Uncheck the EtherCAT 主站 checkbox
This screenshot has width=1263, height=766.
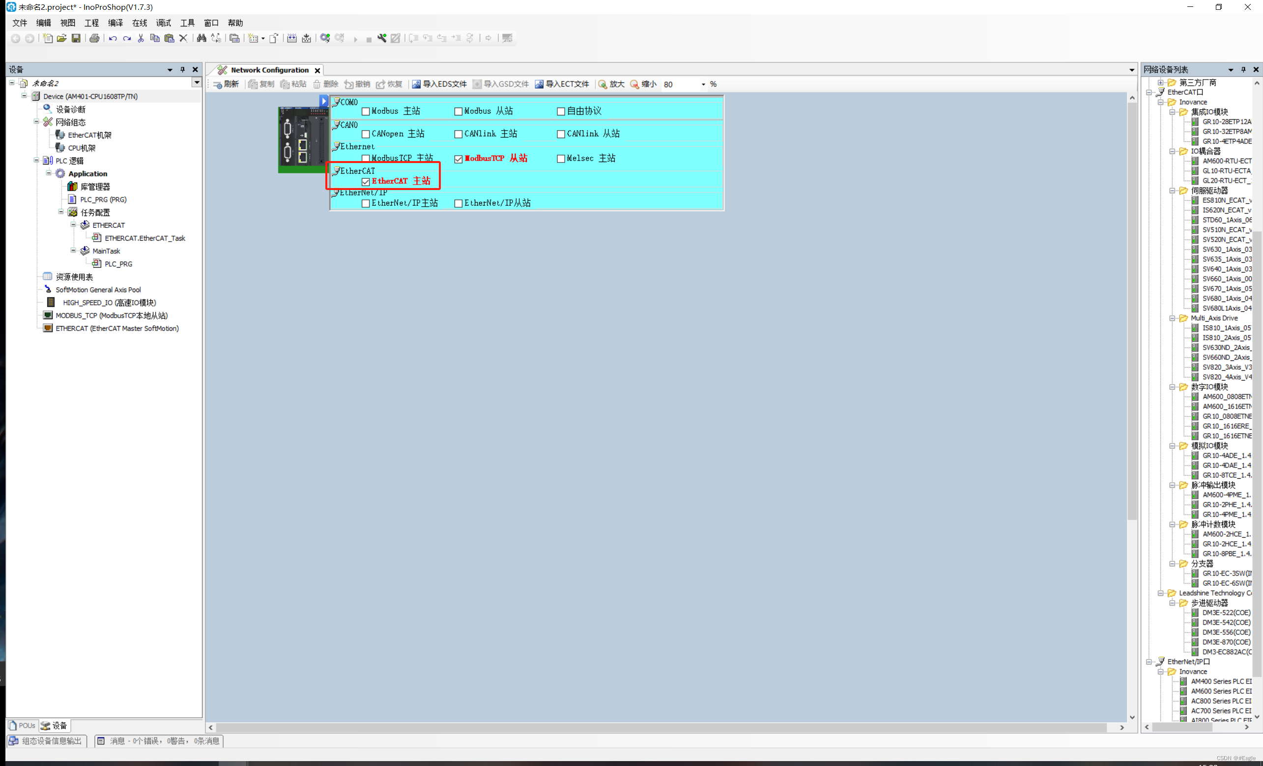(366, 182)
